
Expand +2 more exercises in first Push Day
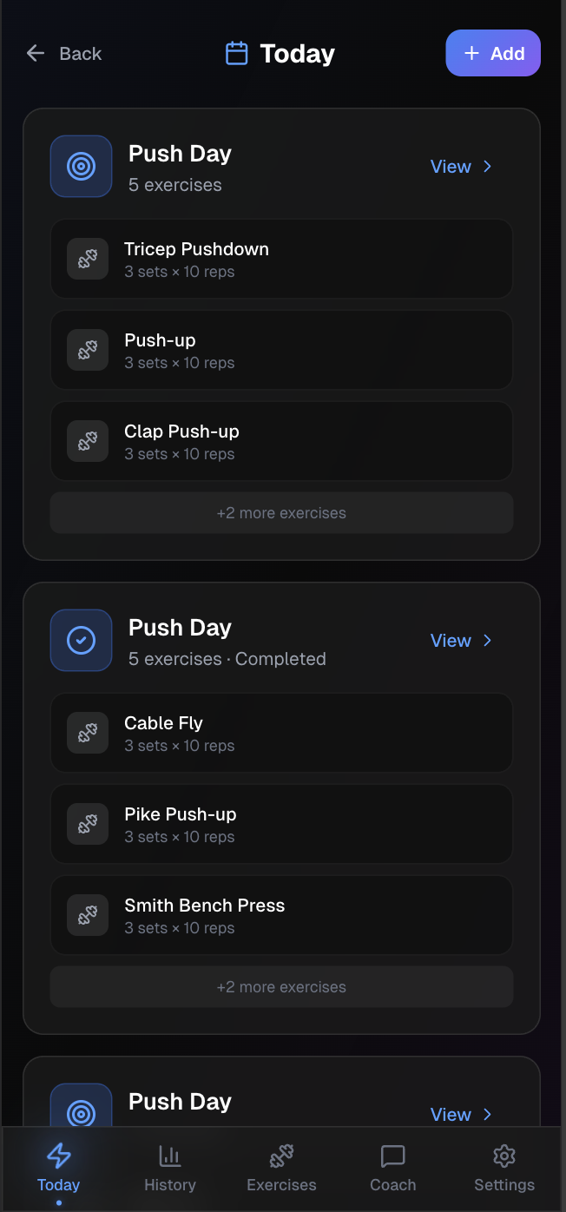281,513
